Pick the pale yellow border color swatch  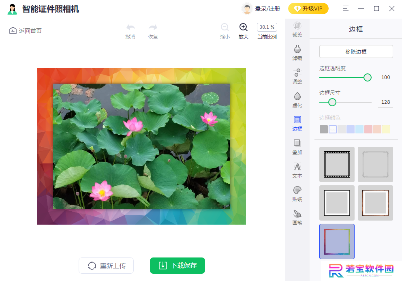pyautogui.click(x=386, y=129)
